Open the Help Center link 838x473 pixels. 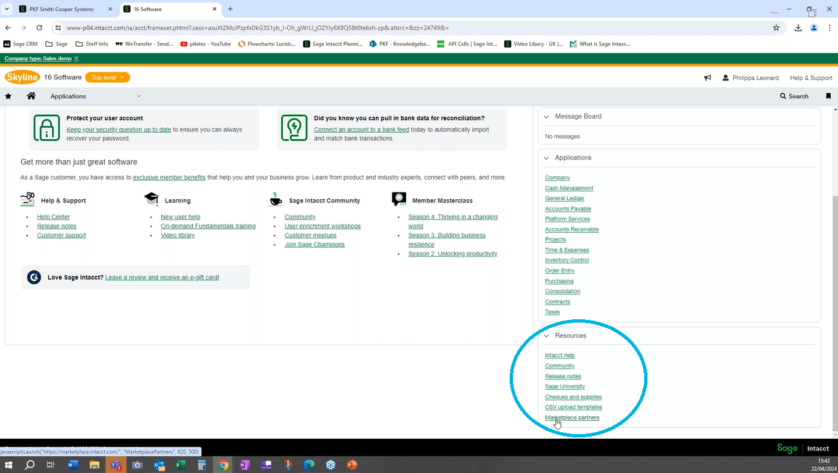pos(53,217)
